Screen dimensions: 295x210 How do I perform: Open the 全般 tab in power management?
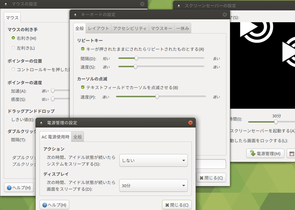tap(77, 137)
